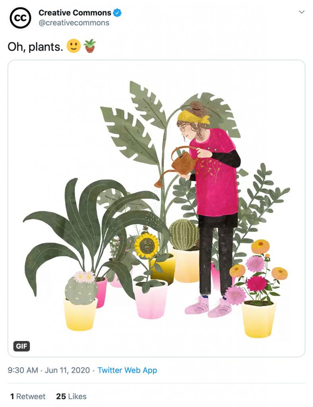View the 25 Likes list
This screenshot has height=407, width=313.
(x=71, y=396)
